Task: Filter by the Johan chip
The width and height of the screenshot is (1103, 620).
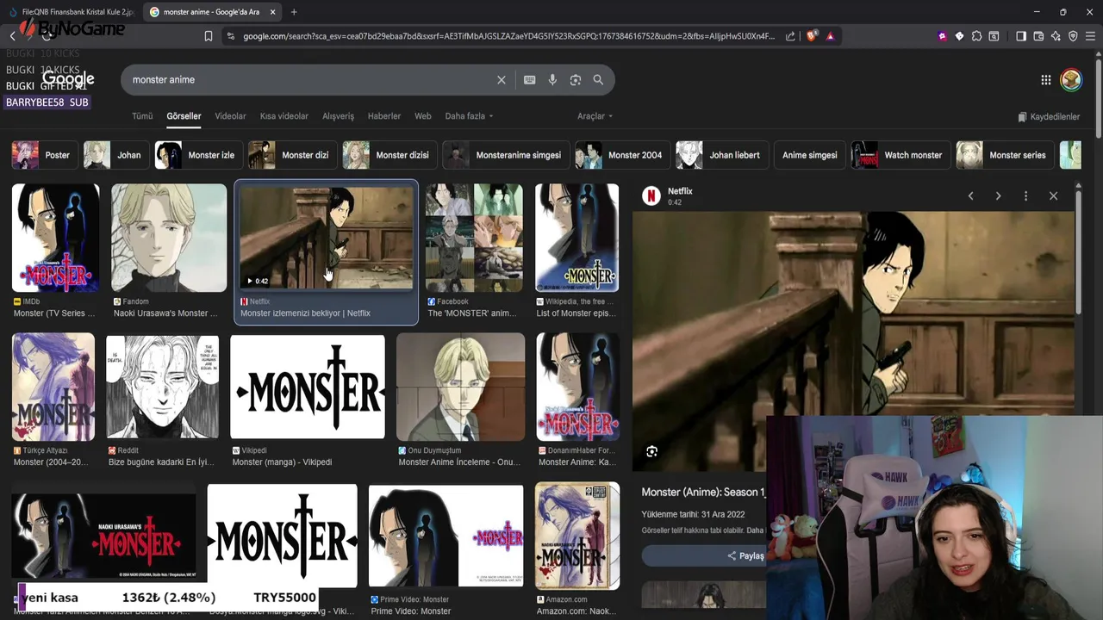Action: tap(115, 155)
